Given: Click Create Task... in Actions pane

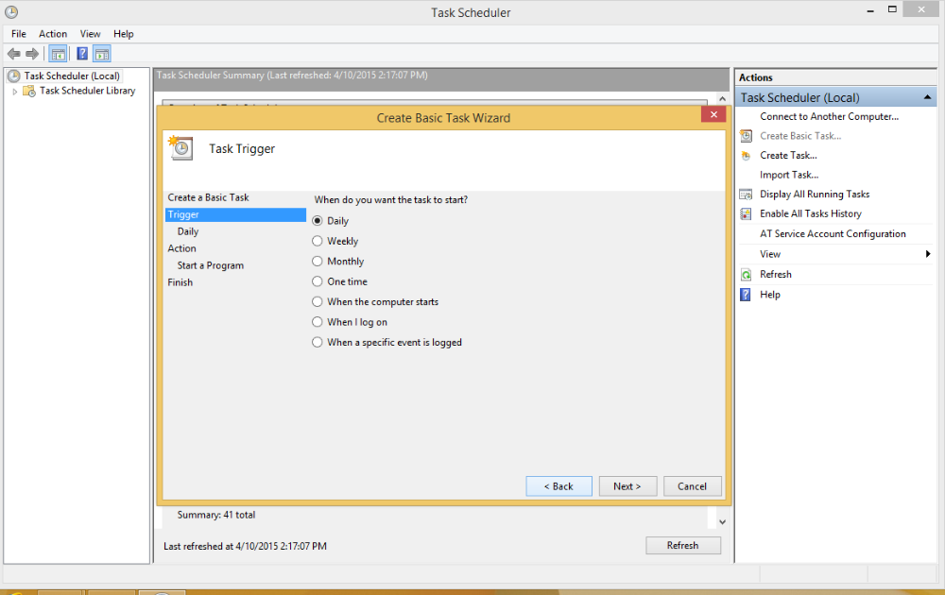Looking at the screenshot, I should pos(788,156).
